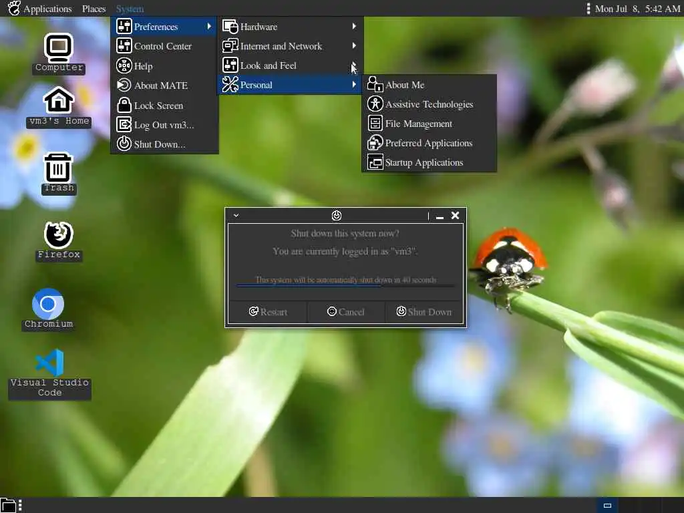
Task: Click the clock showing Mon Jul 8
Action: coord(637,9)
